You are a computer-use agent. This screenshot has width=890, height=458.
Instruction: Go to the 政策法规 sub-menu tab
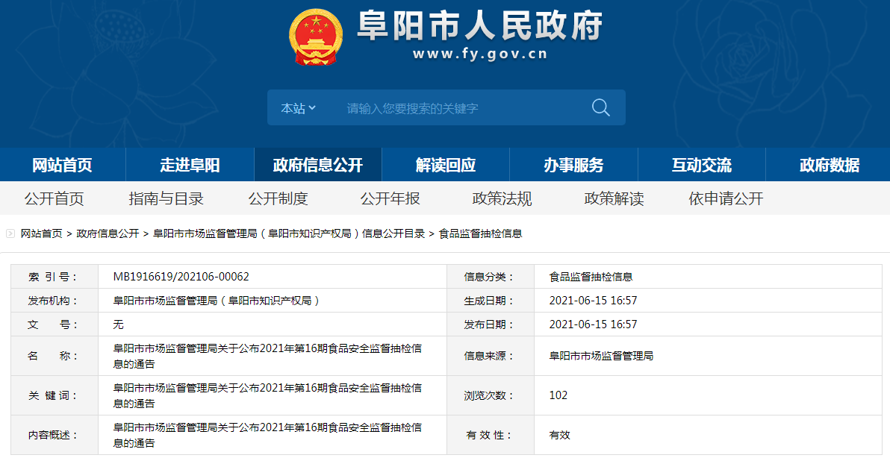tap(502, 198)
